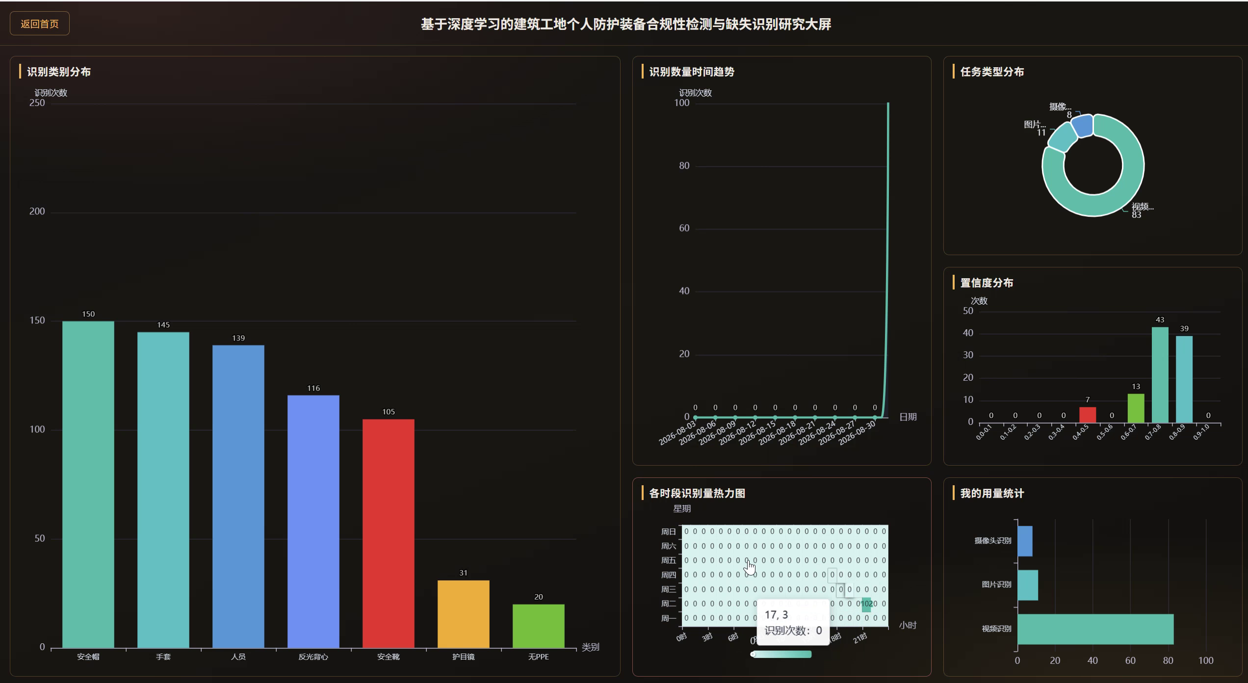Click the 识别类别分布 panel title
Image resolution: width=1248 pixels, height=683 pixels.
pyautogui.click(x=59, y=72)
